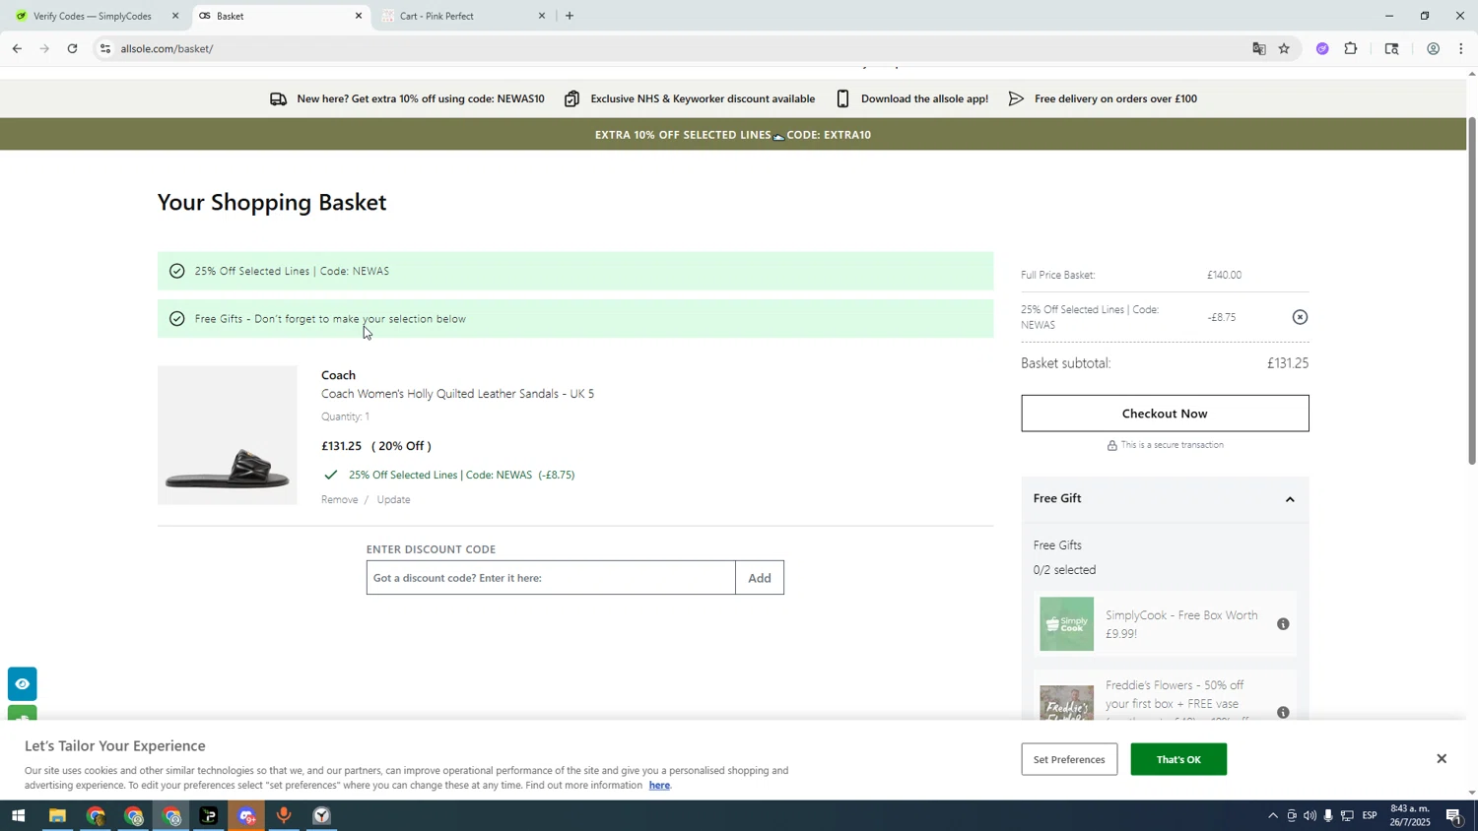Click the Free Gifts reminder message
This screenshot has height=831, width=1478.
pyautogui.click(x=575, y=319)
